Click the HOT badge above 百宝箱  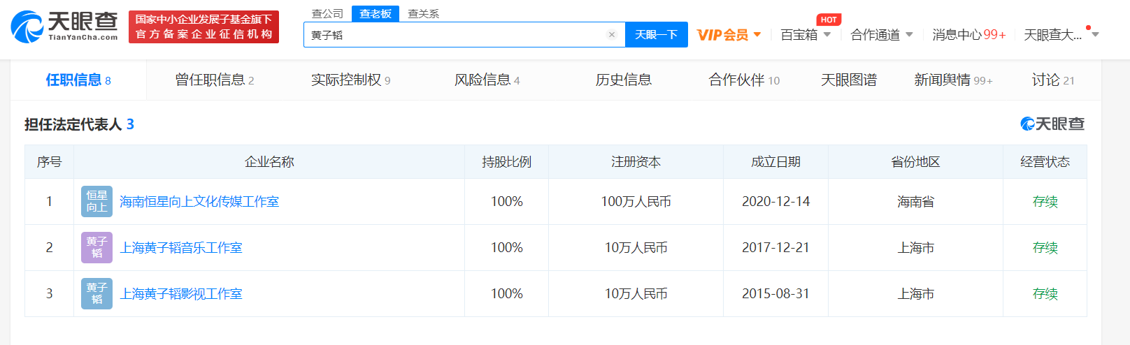[829, 20]
